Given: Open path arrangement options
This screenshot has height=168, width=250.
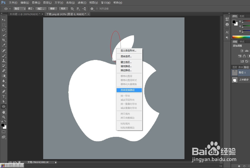Looking at the screenshot, I should (84, 9).
